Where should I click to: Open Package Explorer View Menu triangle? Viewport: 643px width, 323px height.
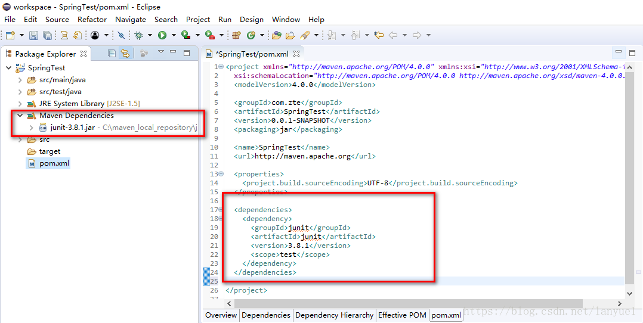161,52
